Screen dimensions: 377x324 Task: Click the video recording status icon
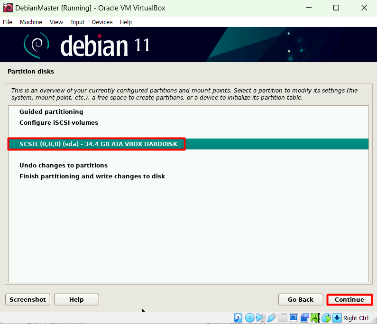point(304,318)
